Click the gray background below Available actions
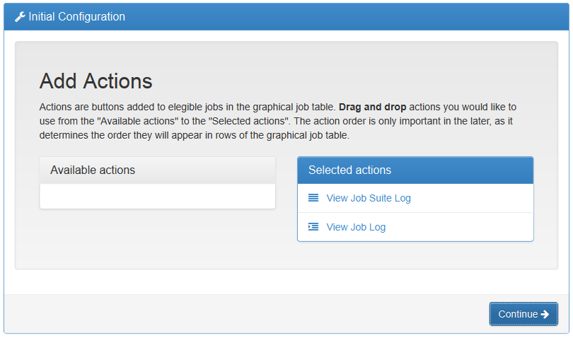Image resolution: width=573 pixels, height=338 pixels. (157, 239)
